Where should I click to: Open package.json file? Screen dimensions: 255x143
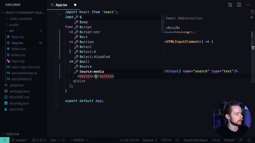point(20,91)
